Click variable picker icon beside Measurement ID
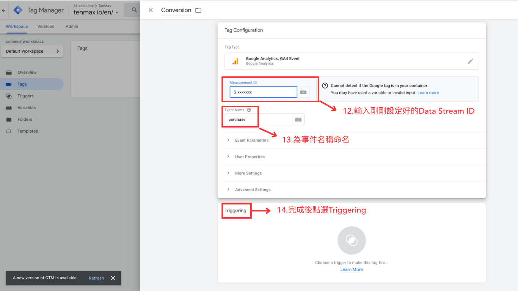Screen dimensions: 518x291 tap(303, 92)
